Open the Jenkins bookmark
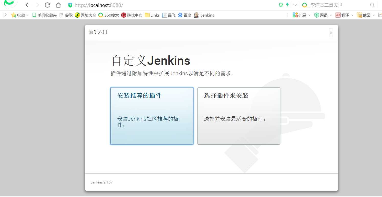This screenshot has height=197, width=382. [204, 15]
